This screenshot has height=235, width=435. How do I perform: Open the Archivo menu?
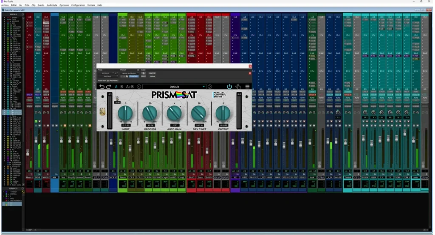pos(5,5)
